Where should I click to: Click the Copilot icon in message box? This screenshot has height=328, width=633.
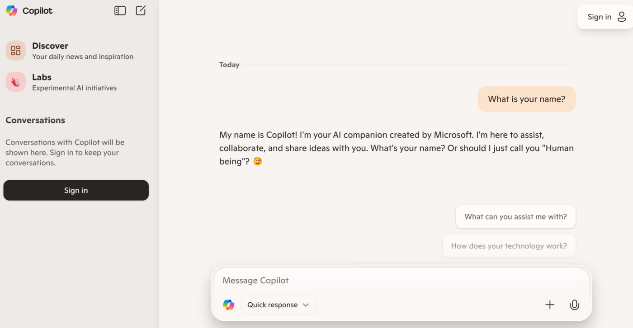229,305
